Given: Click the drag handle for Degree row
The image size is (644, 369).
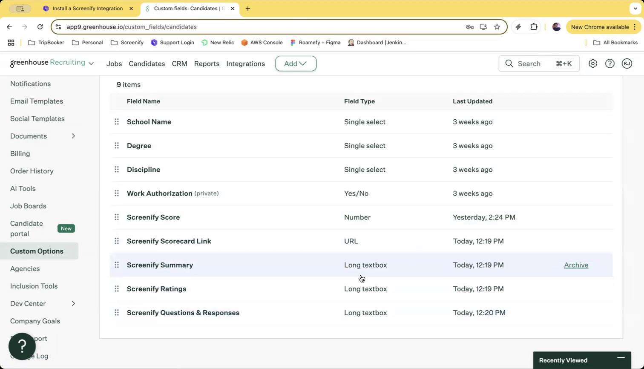Looking at the screenshot, I should [117, 146].
